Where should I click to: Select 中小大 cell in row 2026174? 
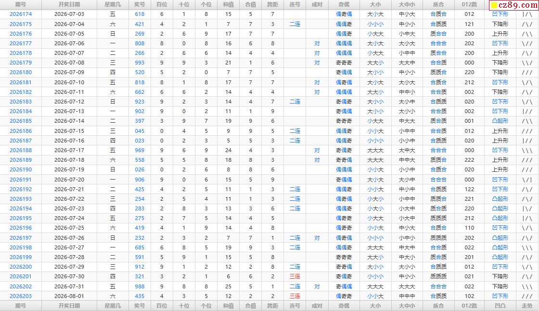pos(407,14)
